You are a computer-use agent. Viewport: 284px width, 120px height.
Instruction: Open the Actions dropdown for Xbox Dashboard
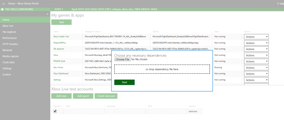[256, 74]
